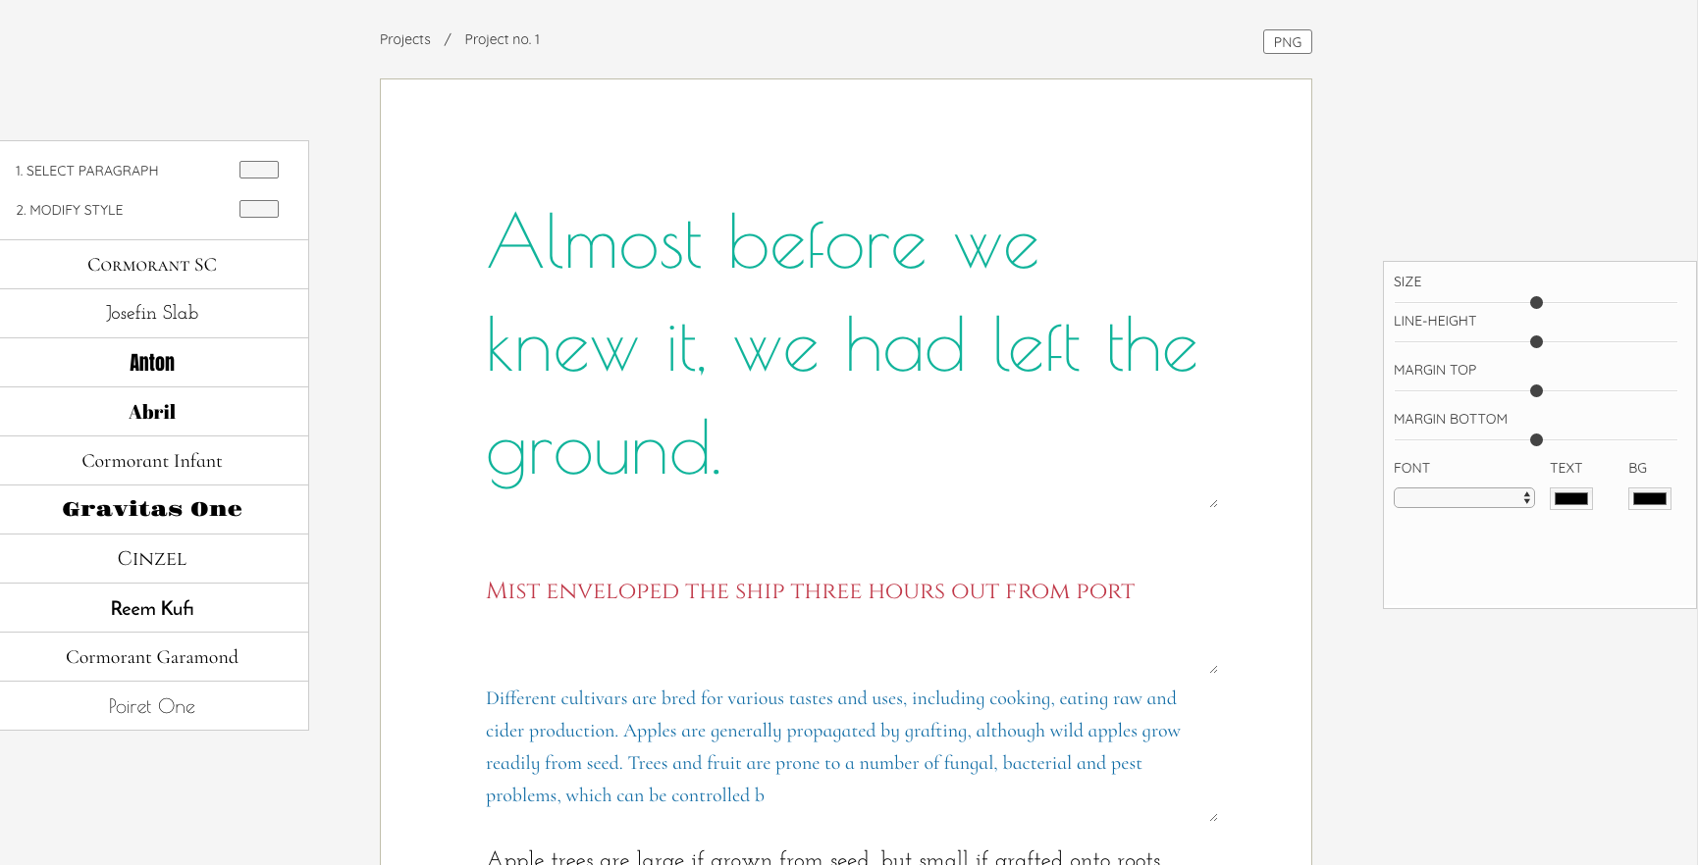
Task: Export the project with PNG button
Action: click(1287, 42)
